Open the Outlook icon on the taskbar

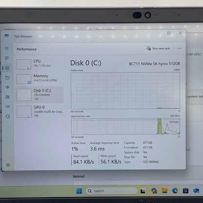click(x=196, y=190)
